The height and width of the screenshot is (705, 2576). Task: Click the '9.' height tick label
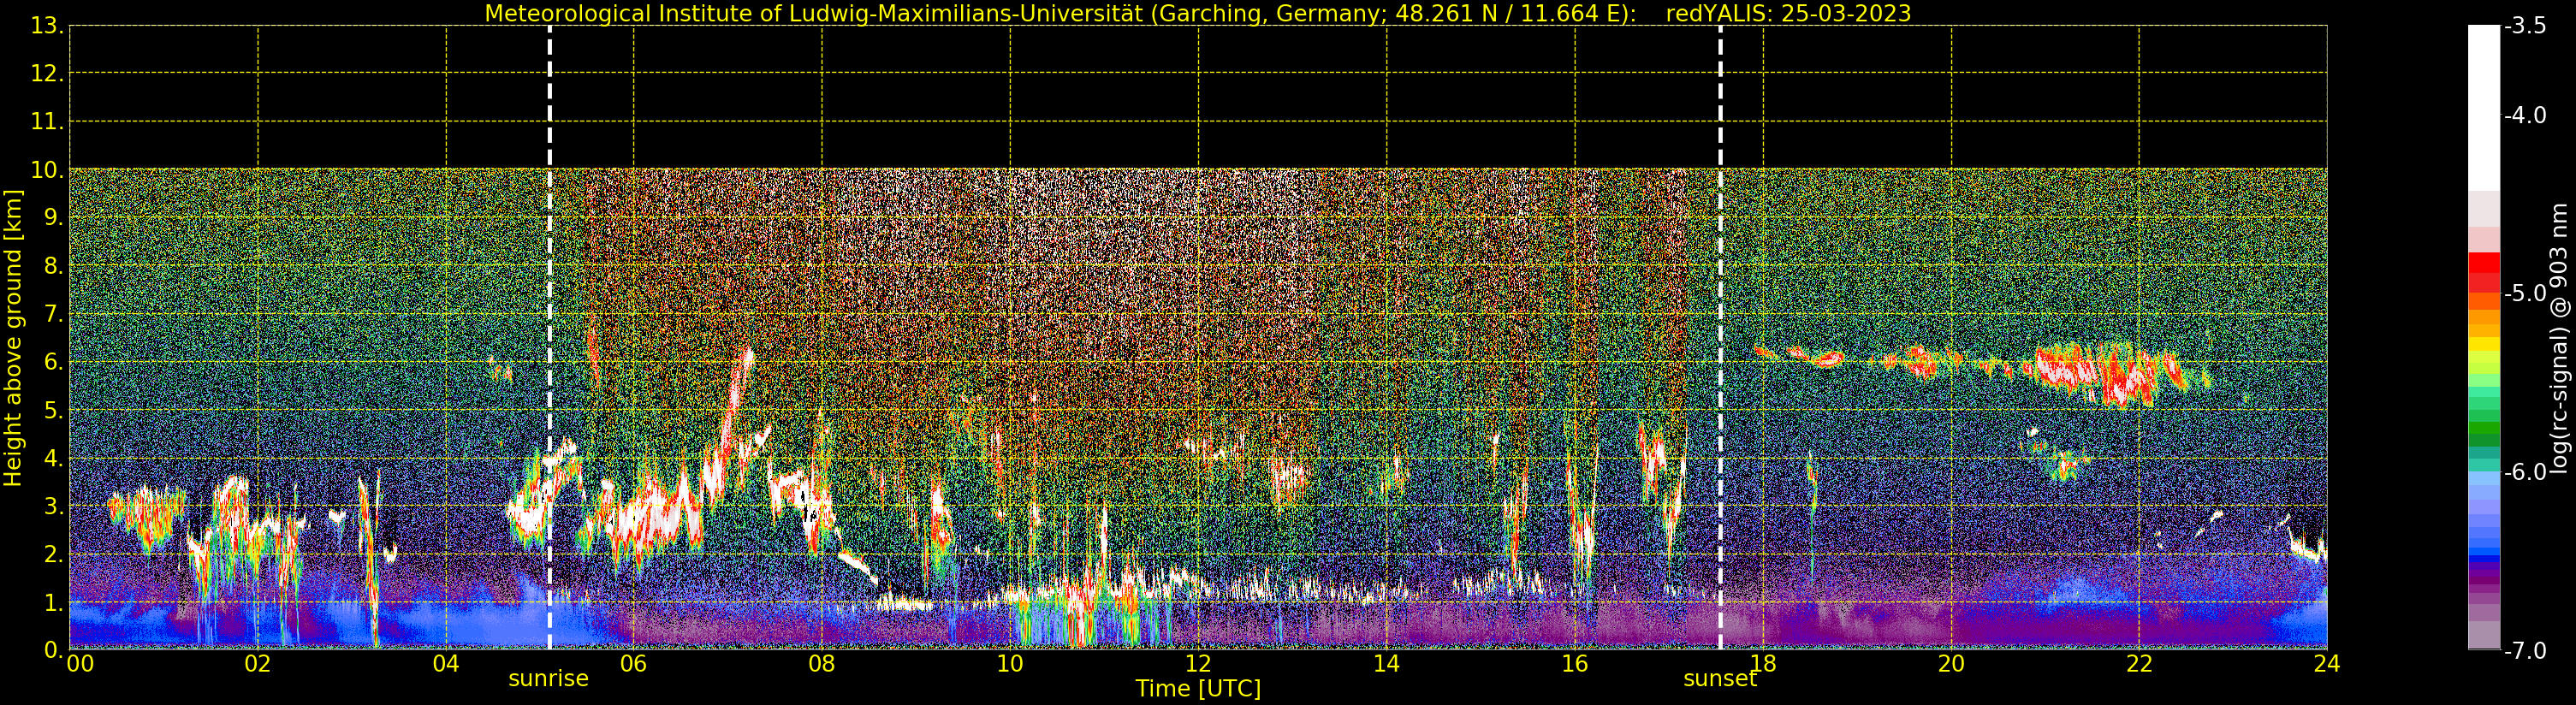click(x=53, y=218)
